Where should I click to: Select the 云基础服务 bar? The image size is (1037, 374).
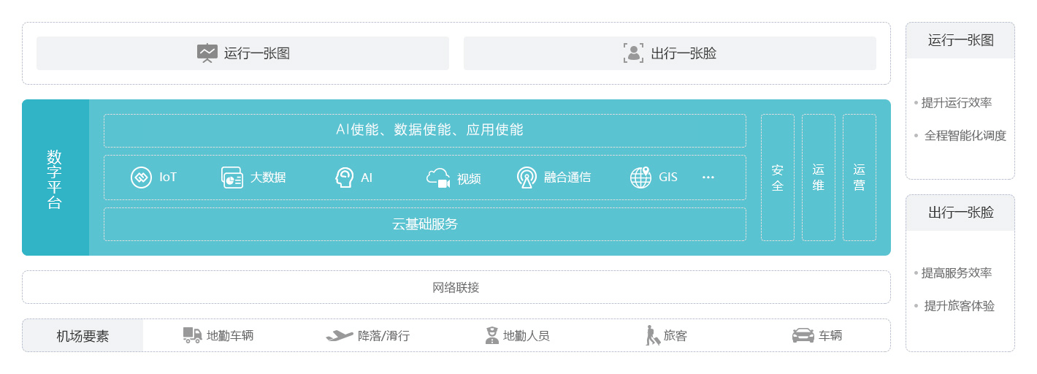pyautogui.click(x=424, y=224)
